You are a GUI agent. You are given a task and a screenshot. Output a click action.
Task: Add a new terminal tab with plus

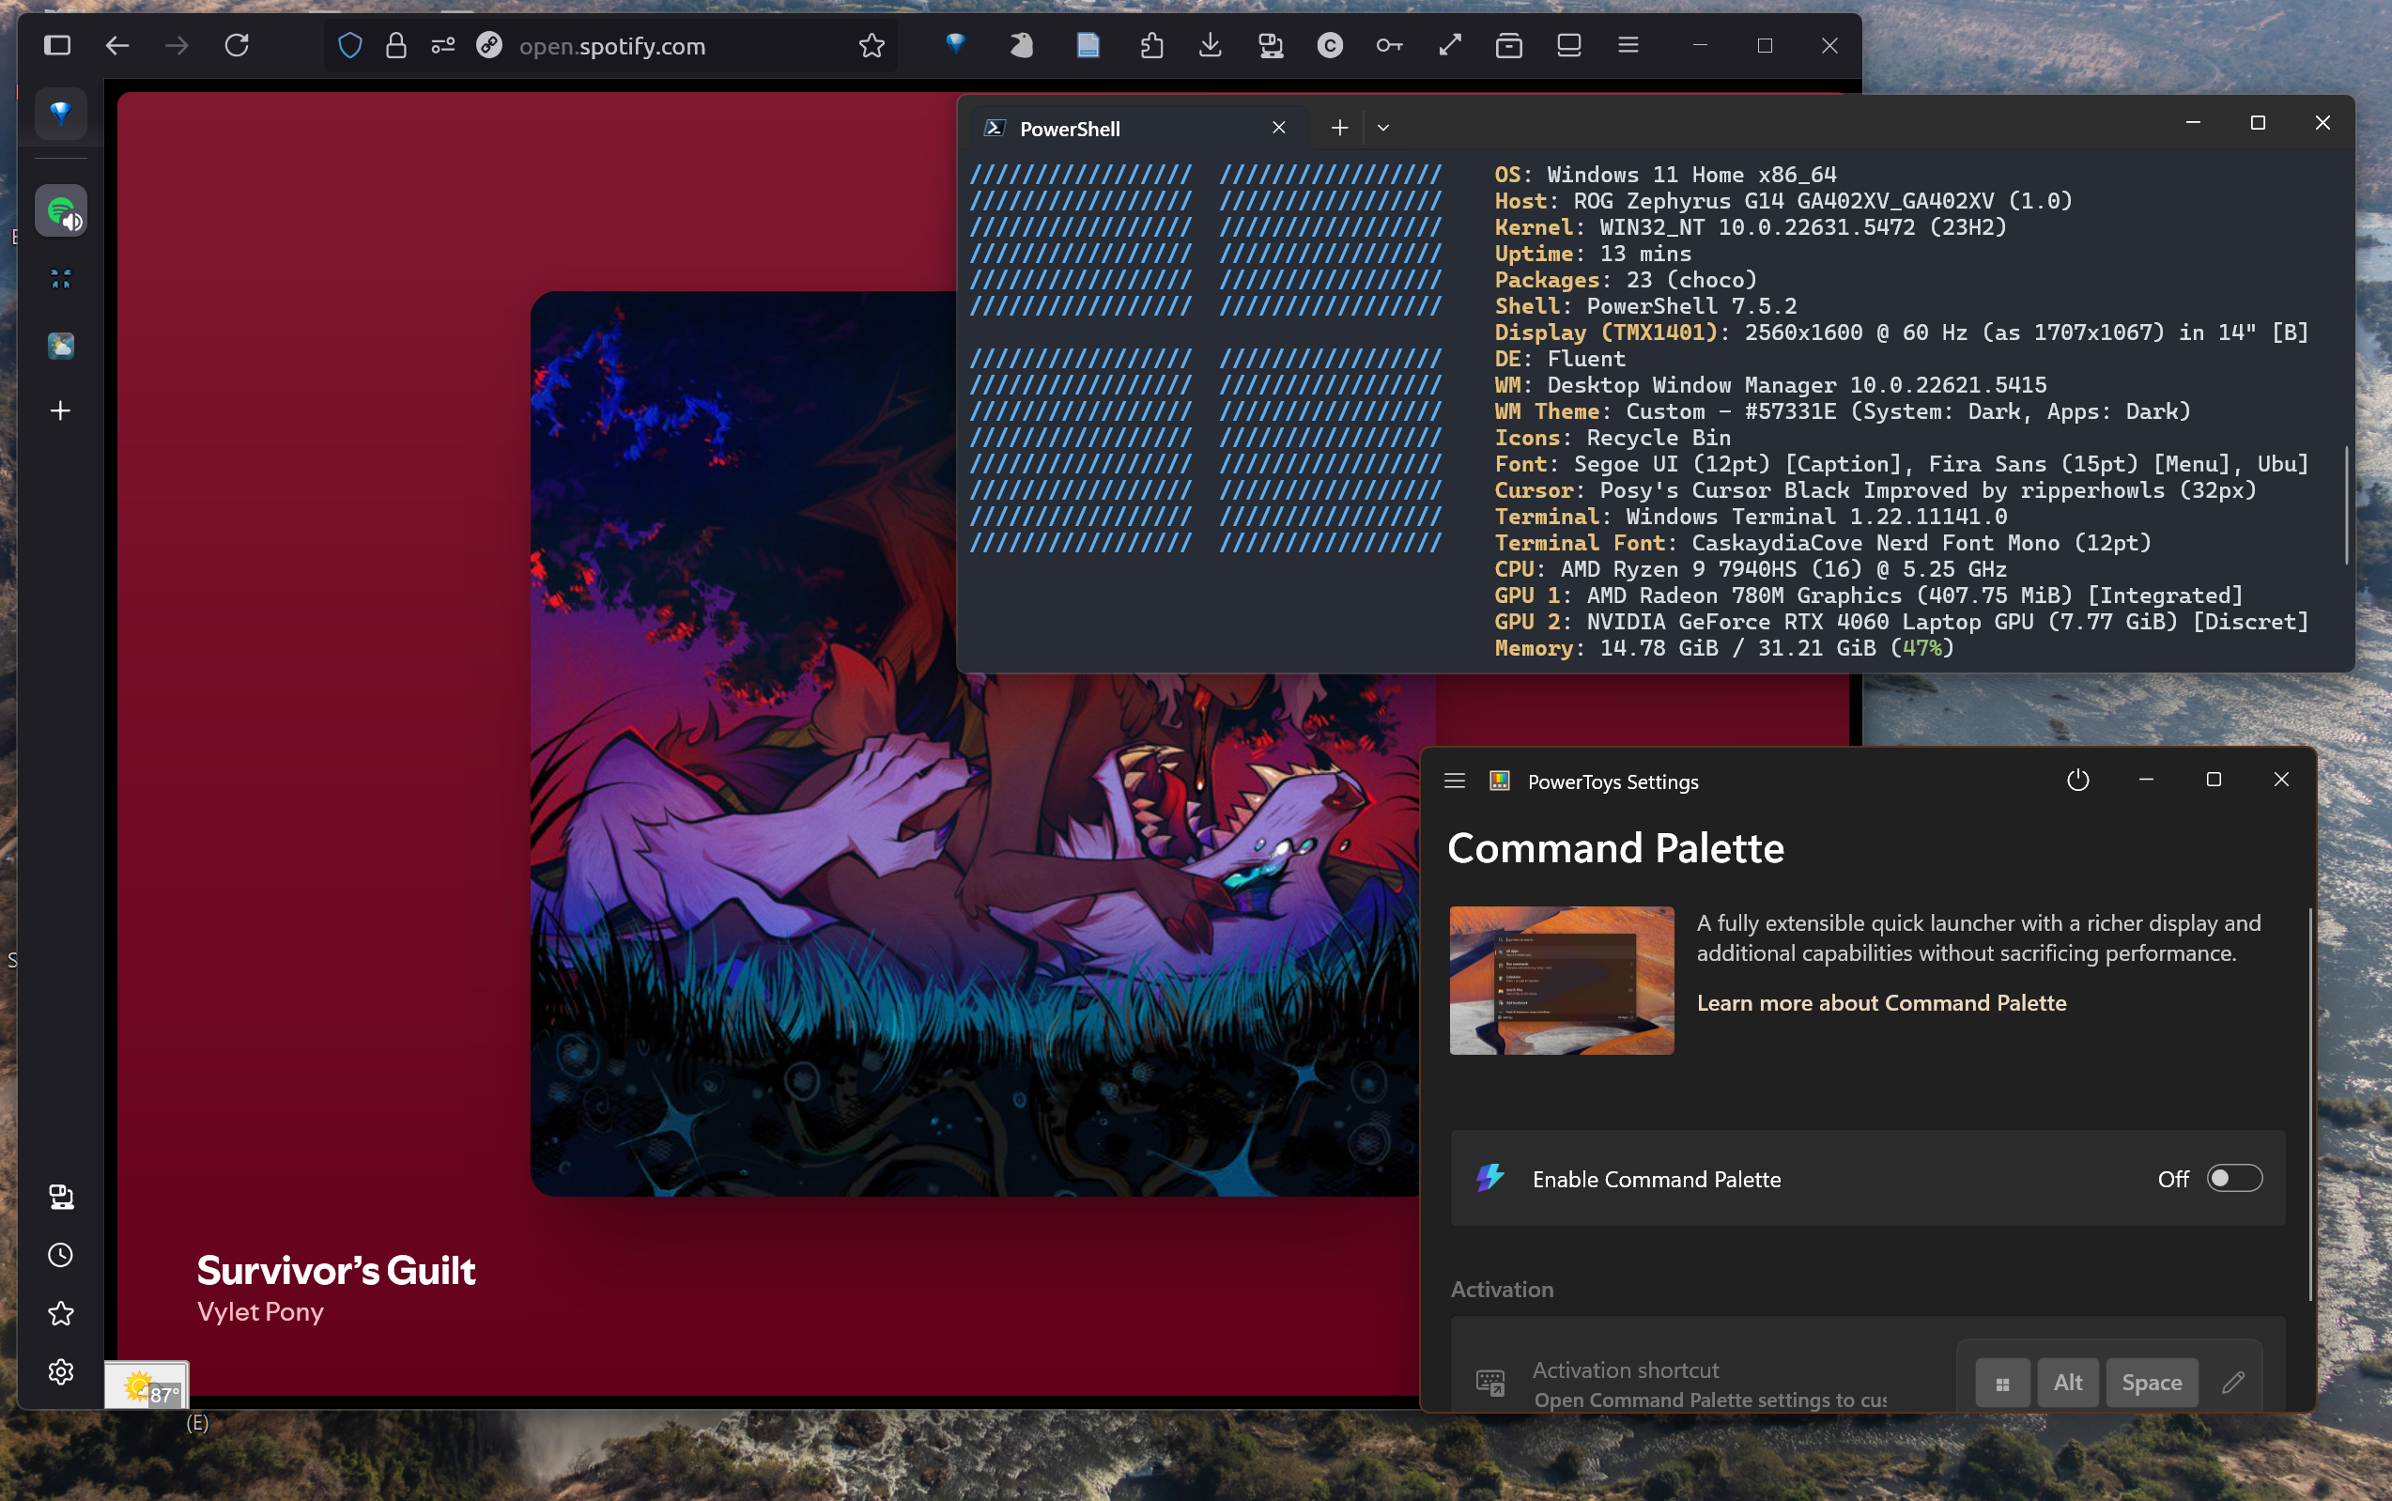[1340, 128]
